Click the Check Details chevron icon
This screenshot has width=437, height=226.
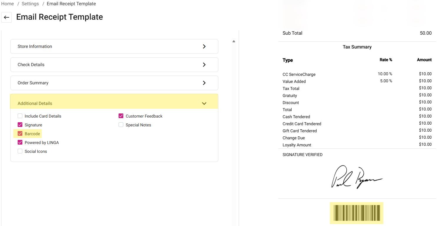204,65
